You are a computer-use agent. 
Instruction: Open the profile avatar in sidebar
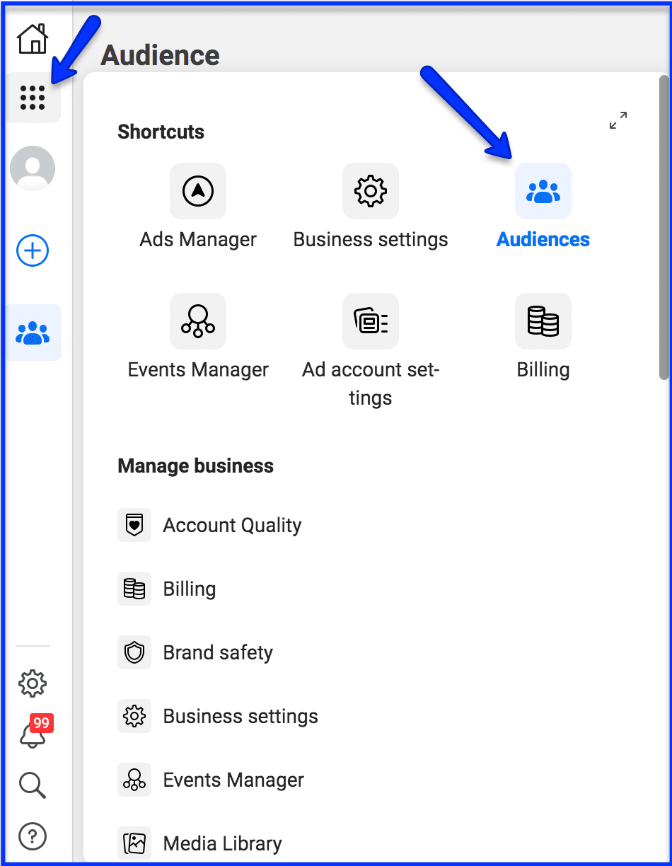(x=33, y=168)
